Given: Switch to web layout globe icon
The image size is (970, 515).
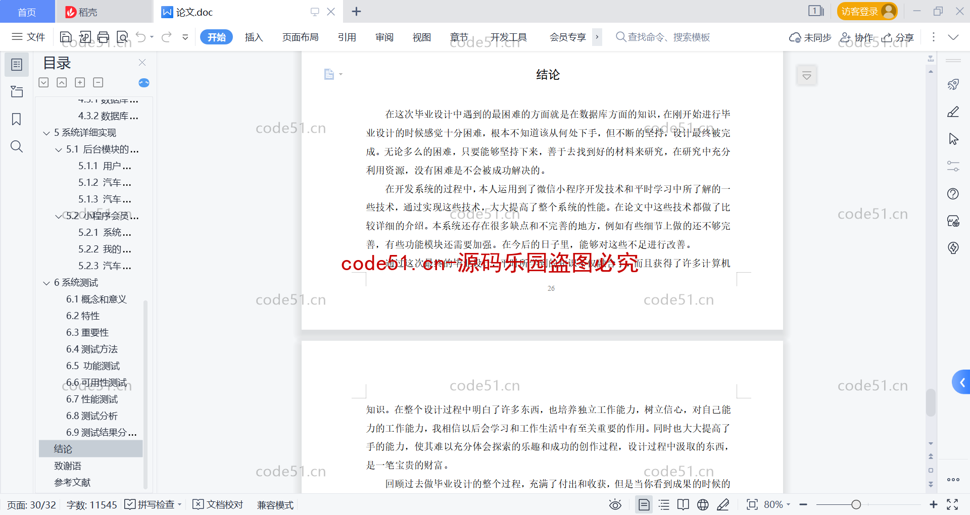Looking at the screenshot, I should (x=703, y=504).
